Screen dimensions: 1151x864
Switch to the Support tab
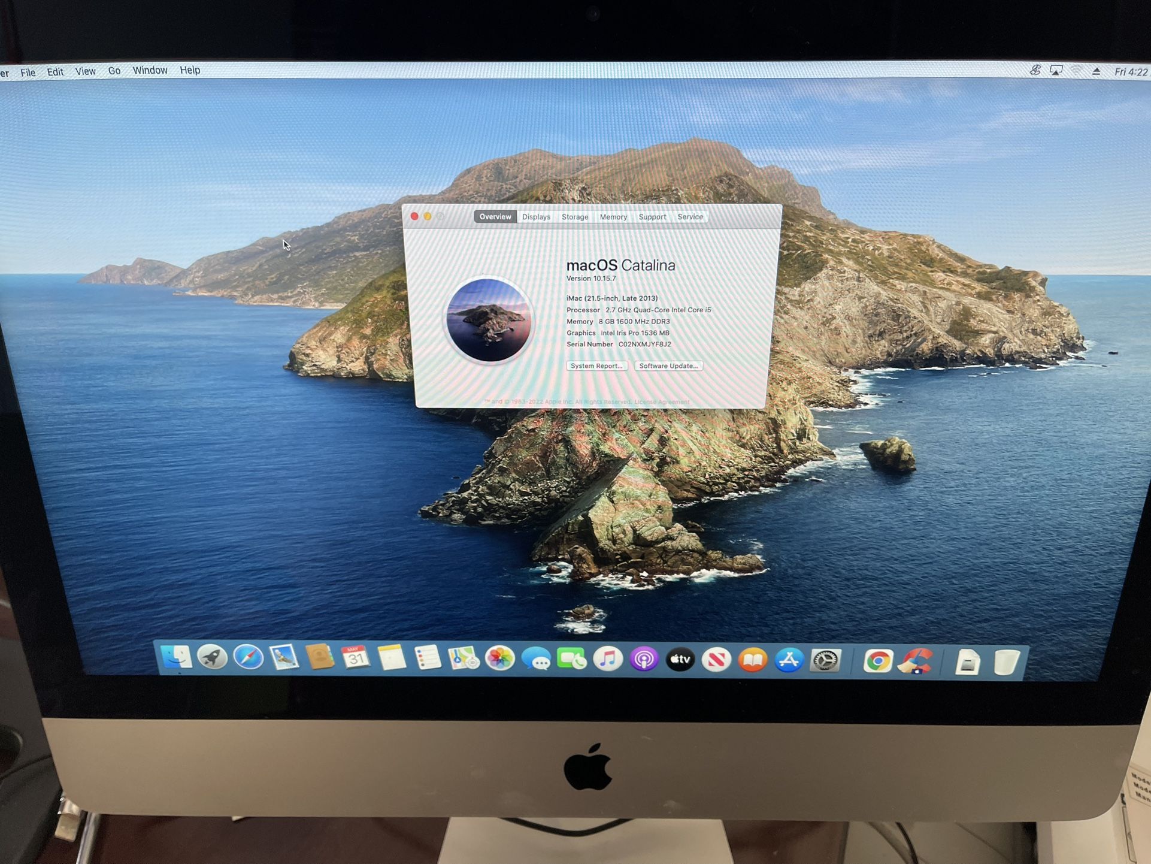pos(652,217)
